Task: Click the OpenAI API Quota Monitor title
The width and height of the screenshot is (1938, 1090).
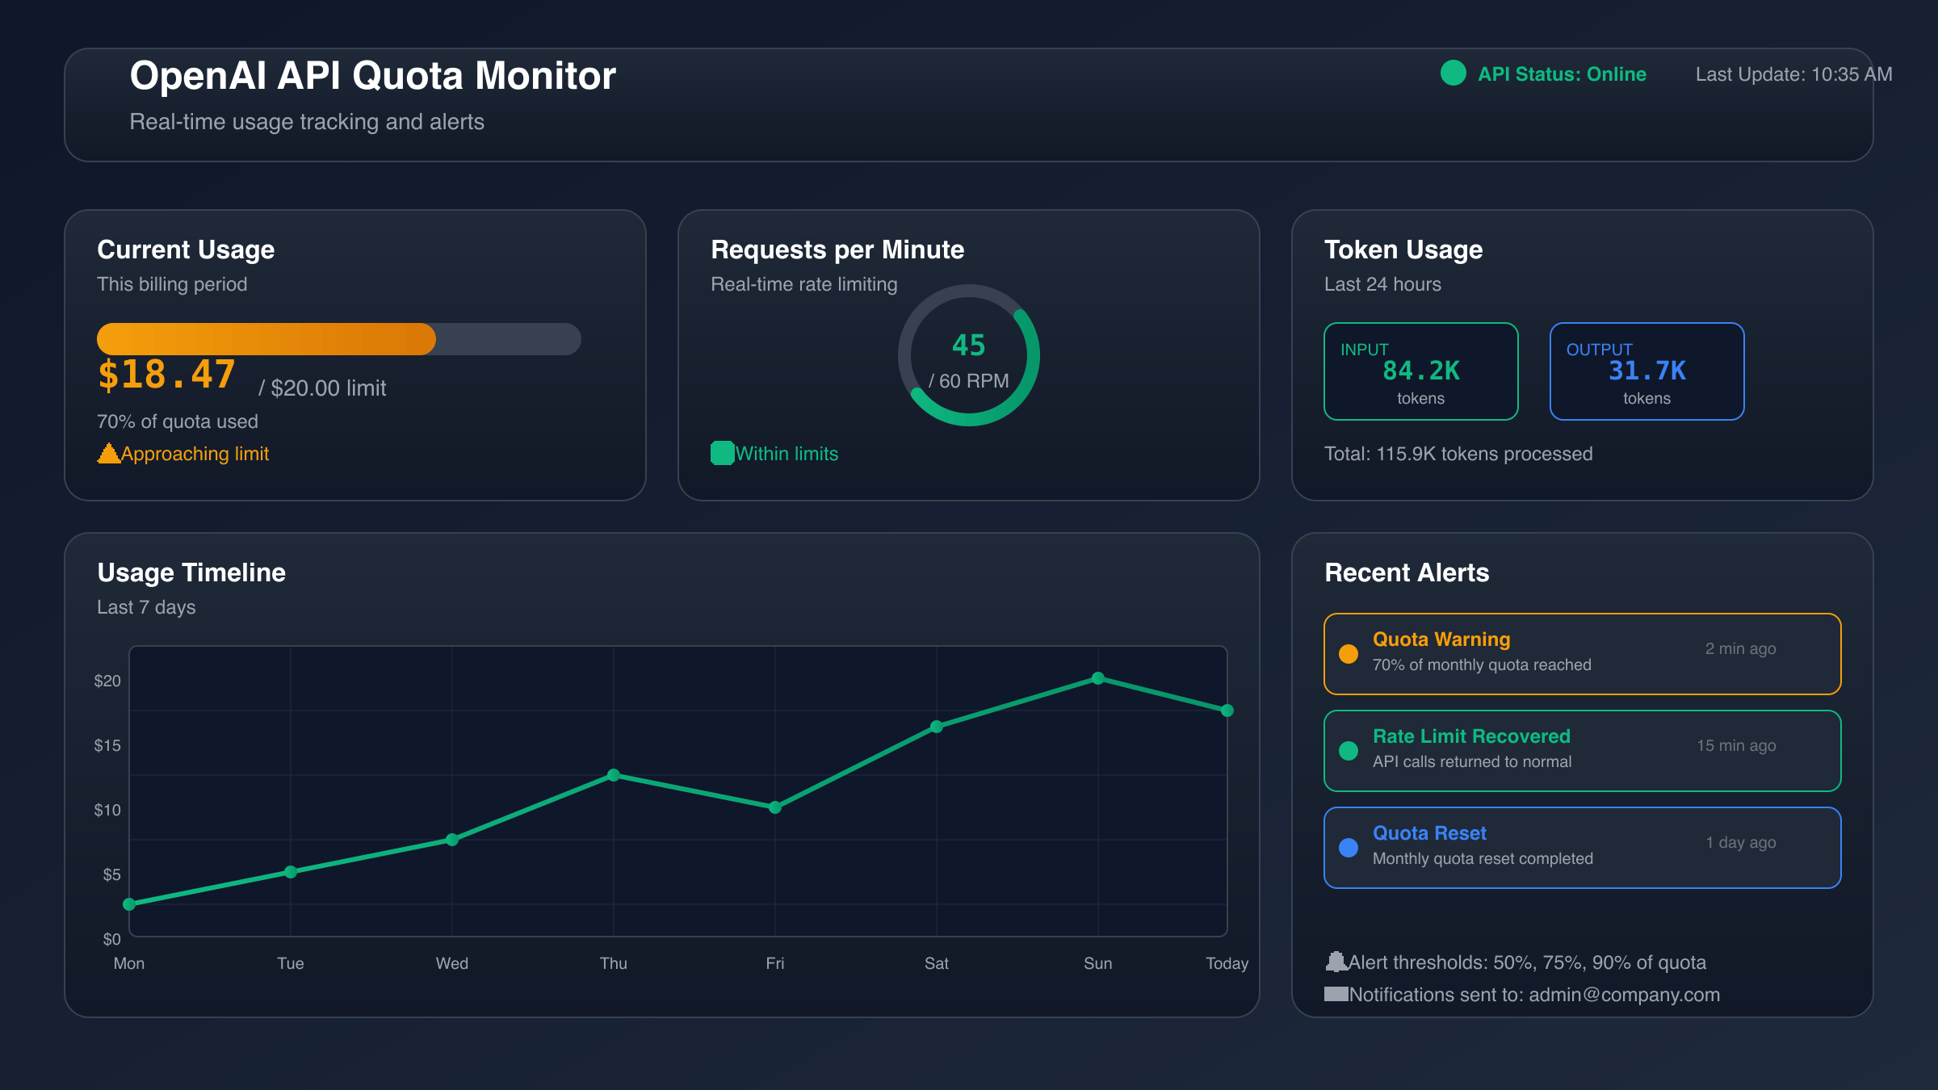Action: click(373, 76)
